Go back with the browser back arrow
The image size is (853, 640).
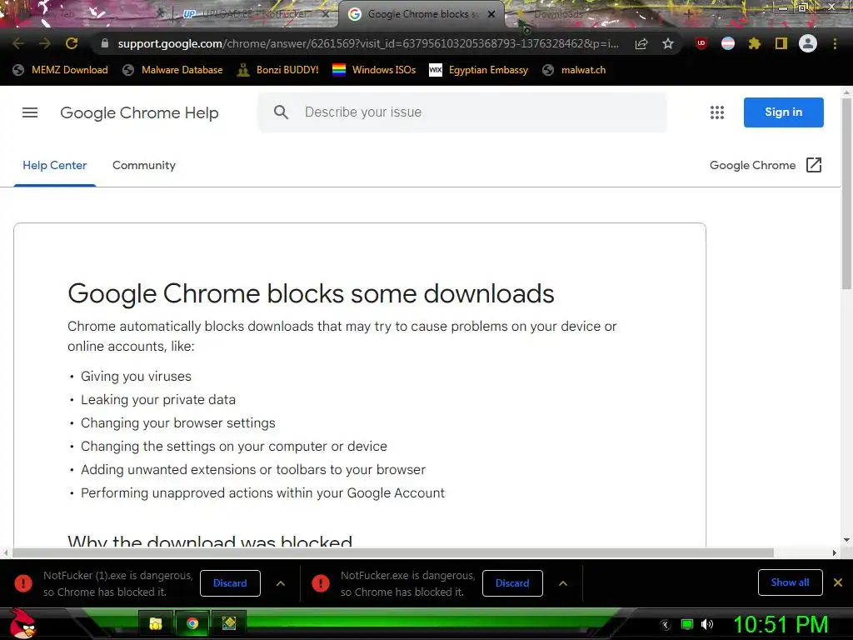[18, 43]
